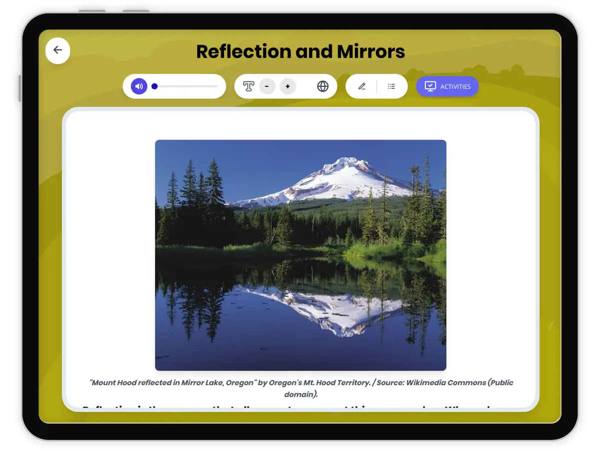
Task: Increase font size with the plus icon
Action: (x=288, y=86)
